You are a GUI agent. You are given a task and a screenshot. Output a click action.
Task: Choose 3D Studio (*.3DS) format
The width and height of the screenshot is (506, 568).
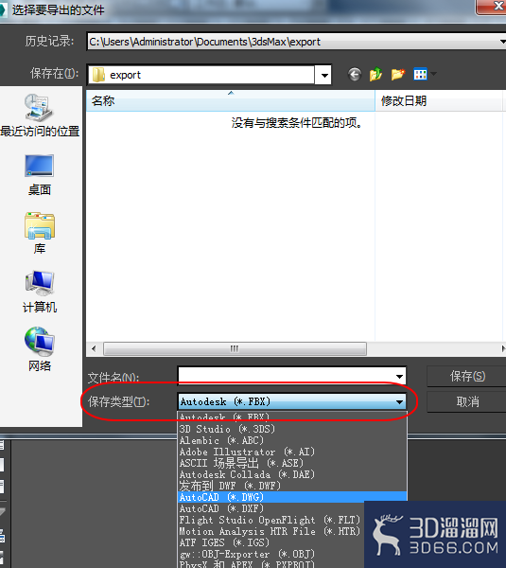(x=292, y=429)
